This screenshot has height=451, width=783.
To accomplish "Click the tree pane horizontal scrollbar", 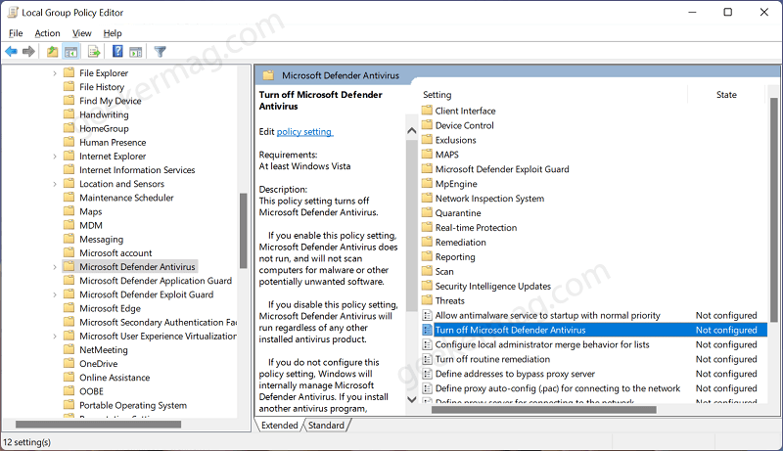I will pos(98,424).
